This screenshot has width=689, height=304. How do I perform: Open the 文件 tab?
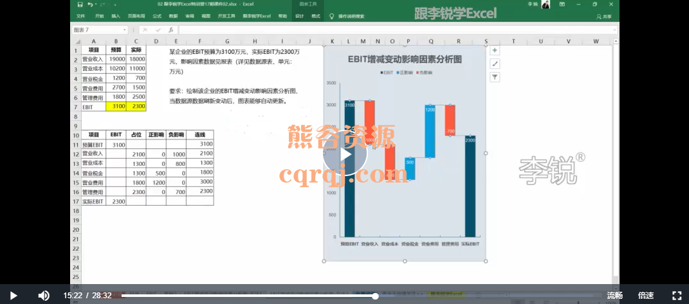[x=80, y=16]
